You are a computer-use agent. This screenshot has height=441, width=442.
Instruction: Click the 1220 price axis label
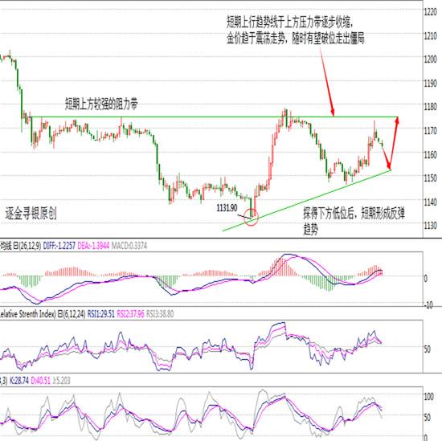tap(431, 11)
